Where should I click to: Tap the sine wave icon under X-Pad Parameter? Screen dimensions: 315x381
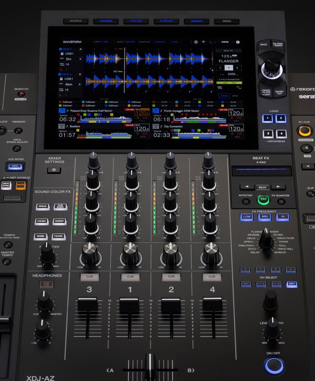pyautogui.click(x=239, y=88)
